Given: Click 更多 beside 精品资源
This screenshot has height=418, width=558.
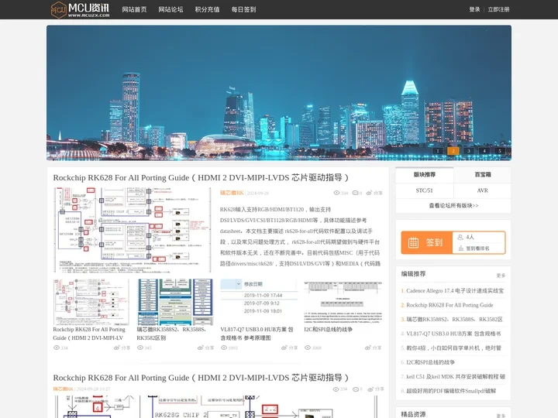Looking at the screenshot, I should tap(501, 416).
